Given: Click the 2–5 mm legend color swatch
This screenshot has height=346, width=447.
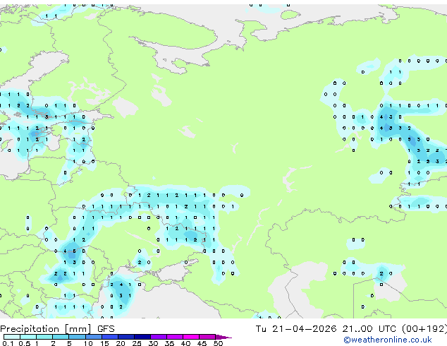Looking at the screenshot, I should pos(61,337).
